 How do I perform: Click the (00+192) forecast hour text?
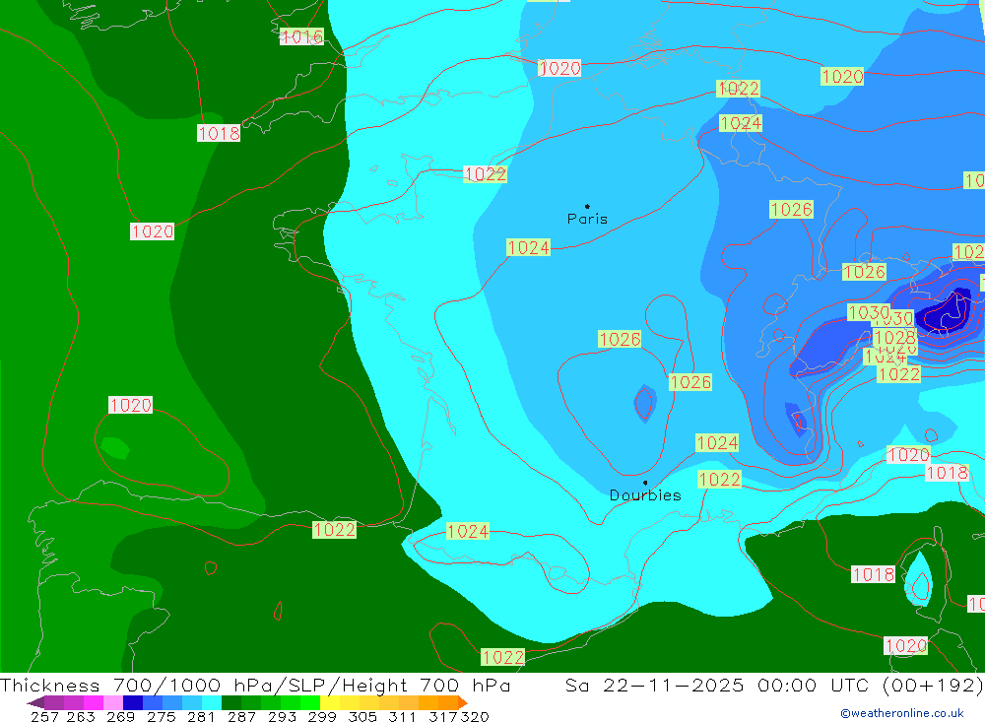[933, 685]
